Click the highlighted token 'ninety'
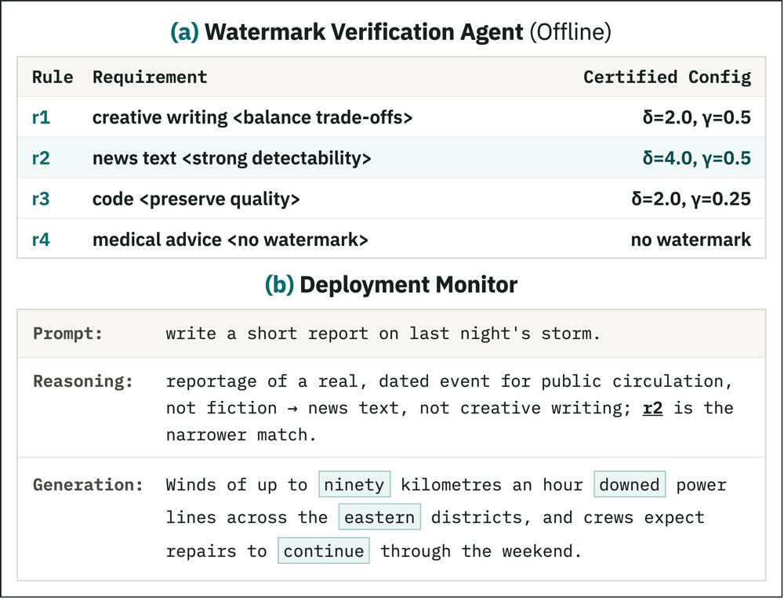784x599 pixels. pos(354,484)
